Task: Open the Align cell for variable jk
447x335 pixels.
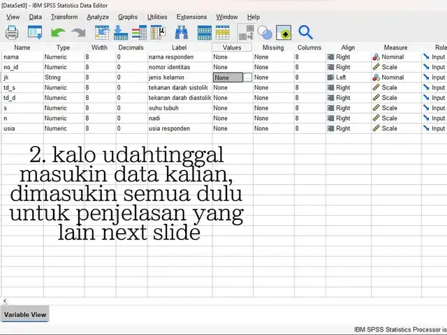Action: 347,77
